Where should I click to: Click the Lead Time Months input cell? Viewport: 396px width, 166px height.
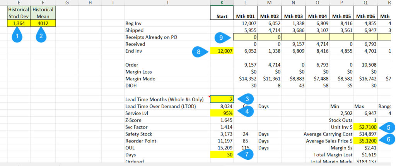(x=222, y=99)
